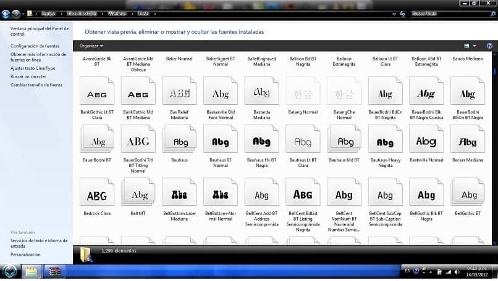Select BellGothic Blk BT Negra font icon
This screenshot has width=498, height=281.
[x=426, y=192]
